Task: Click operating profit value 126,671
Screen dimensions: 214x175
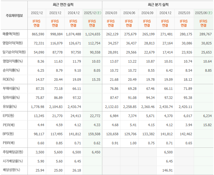Action: [x=75, y=43]
